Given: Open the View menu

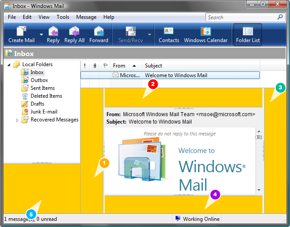Looking at the screenshot, I should click(x=44, y=17).
